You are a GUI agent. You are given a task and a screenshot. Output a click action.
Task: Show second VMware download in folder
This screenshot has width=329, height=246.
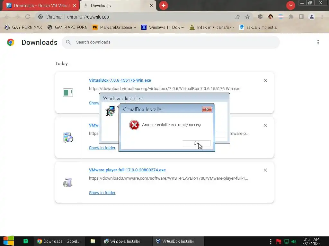(x=102, y=148)
